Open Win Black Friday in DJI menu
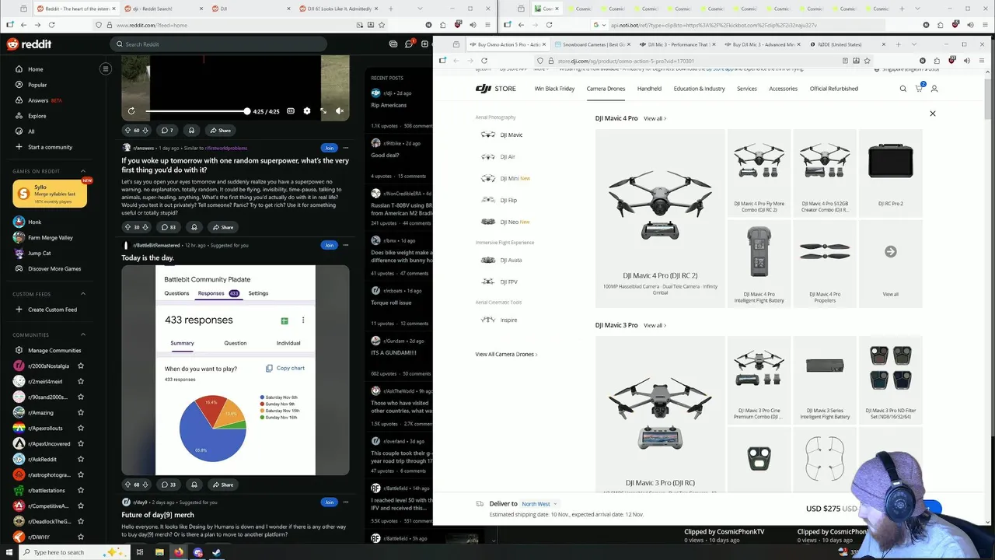This screenshot has height=560, width=995. click(x=554, y=89)
